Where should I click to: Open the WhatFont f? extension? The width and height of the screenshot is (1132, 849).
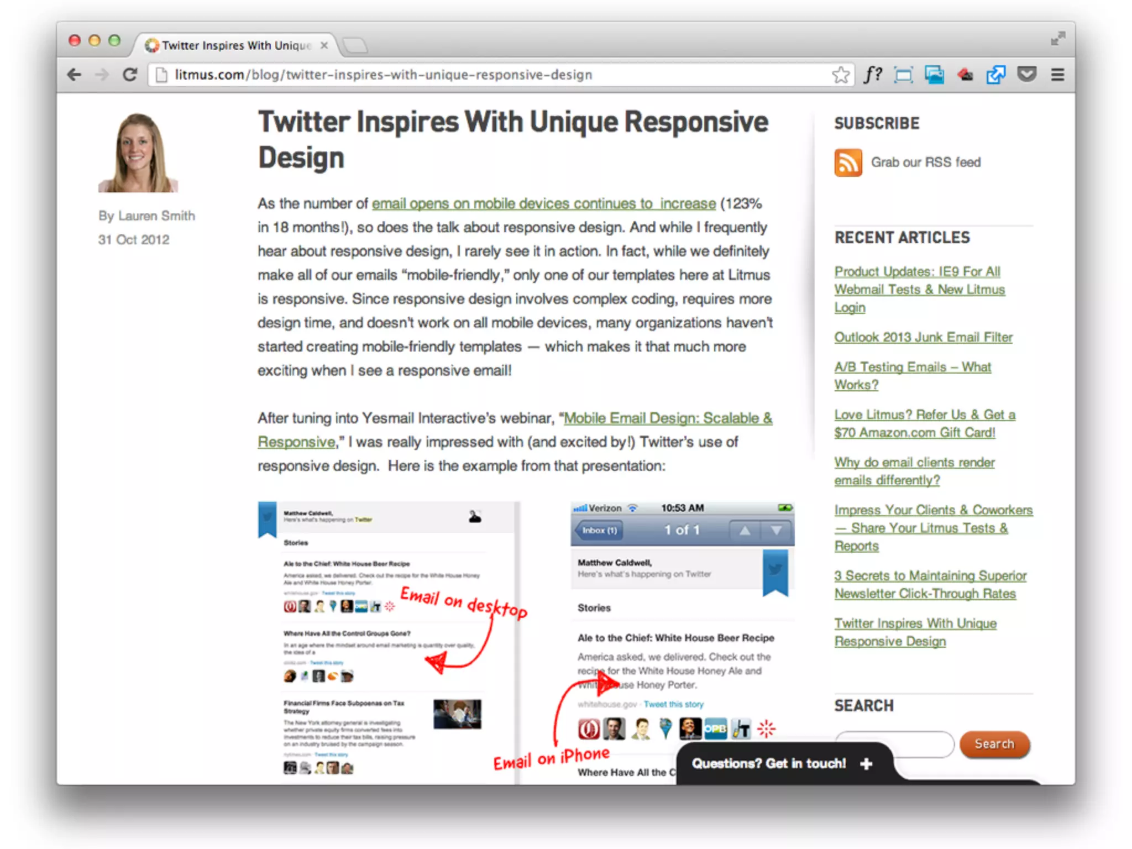[x=873, y=74]
